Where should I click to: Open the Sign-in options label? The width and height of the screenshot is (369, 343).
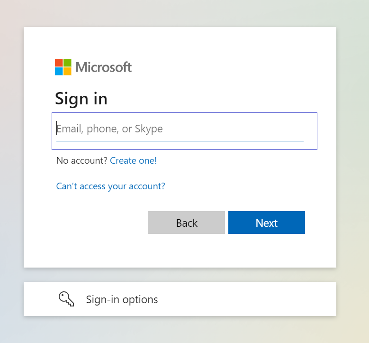pyautogui.click(x=122, y=299)
